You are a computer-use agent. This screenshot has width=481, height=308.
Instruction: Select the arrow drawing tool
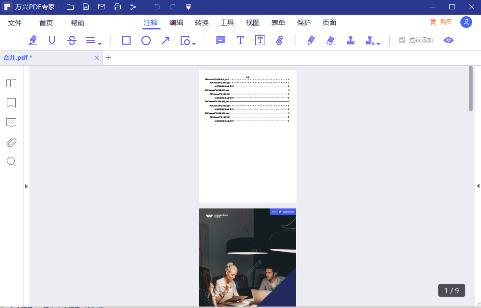click(165, 40)
